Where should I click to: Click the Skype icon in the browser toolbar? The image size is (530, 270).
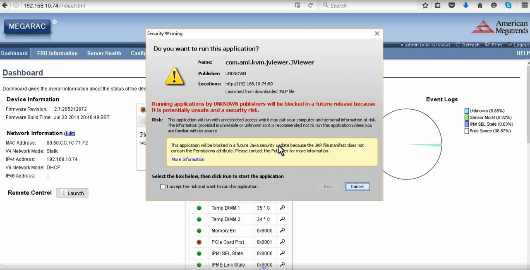coord(507,5)
